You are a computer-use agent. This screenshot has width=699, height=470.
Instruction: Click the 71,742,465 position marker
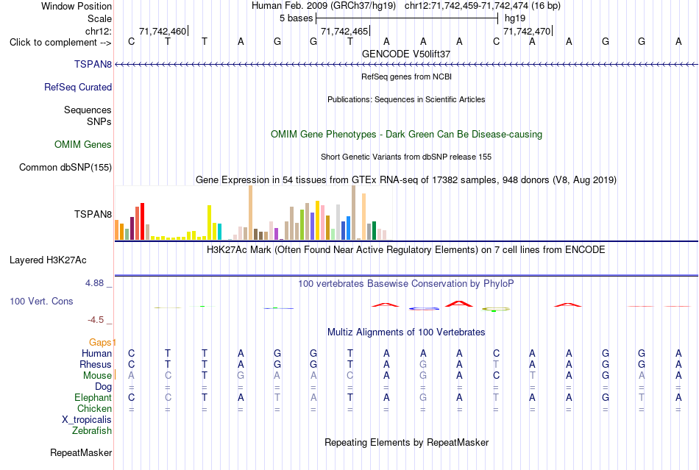345,31
